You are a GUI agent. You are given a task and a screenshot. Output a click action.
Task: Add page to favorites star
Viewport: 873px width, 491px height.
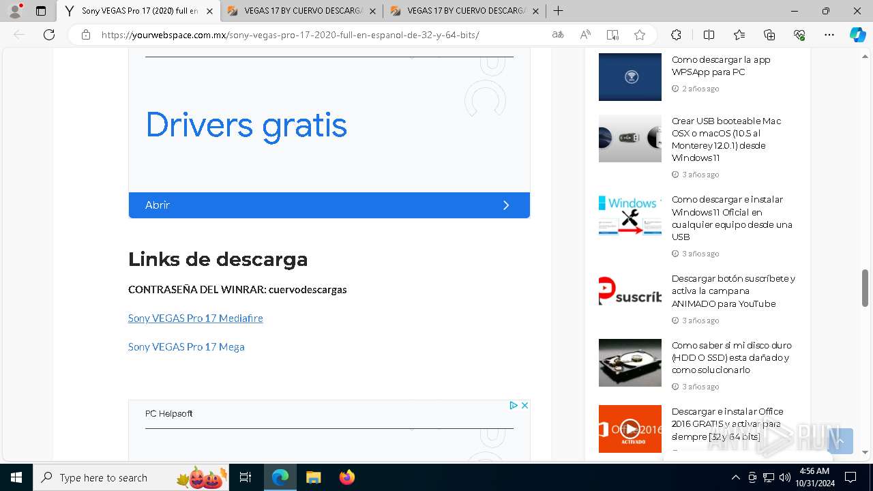[640, 35]
